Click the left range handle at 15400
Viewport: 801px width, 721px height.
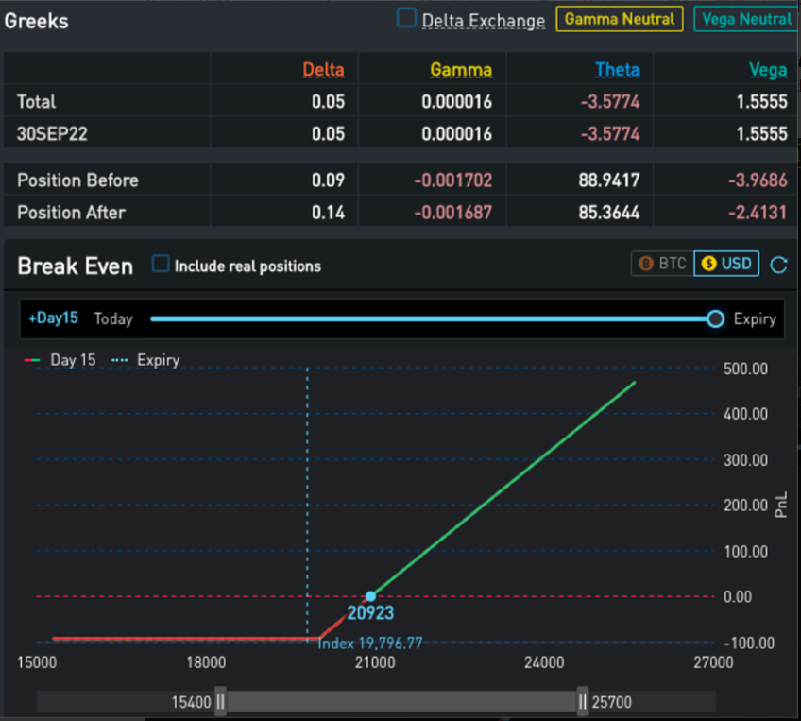[x=220, y=701]
